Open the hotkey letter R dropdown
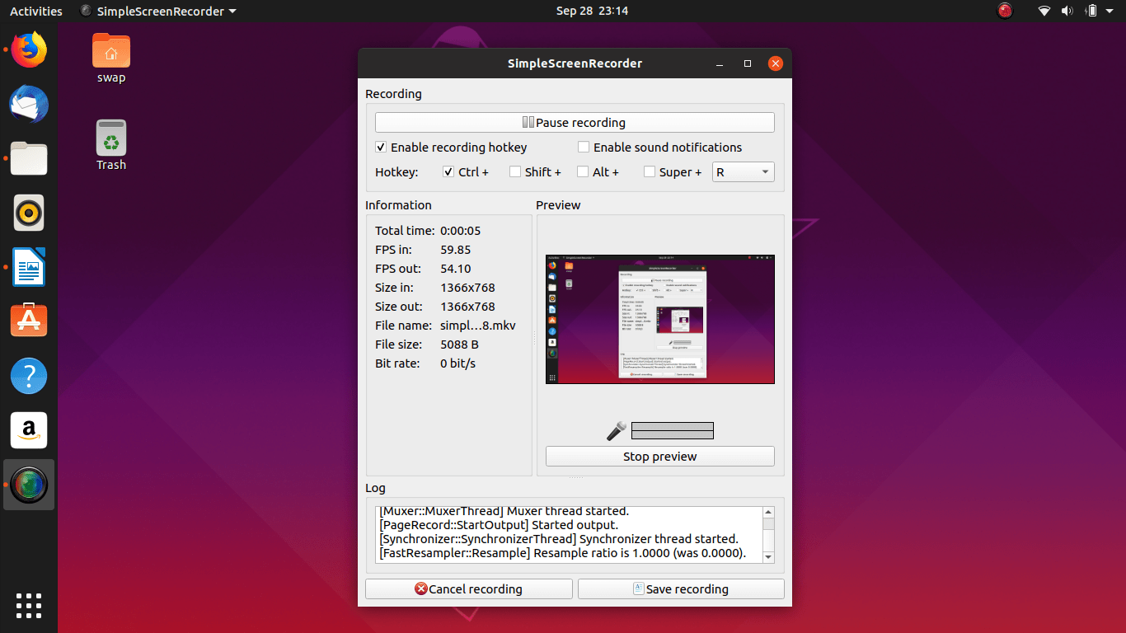This screenshot has height=633, width=1126. click(743, 172)
